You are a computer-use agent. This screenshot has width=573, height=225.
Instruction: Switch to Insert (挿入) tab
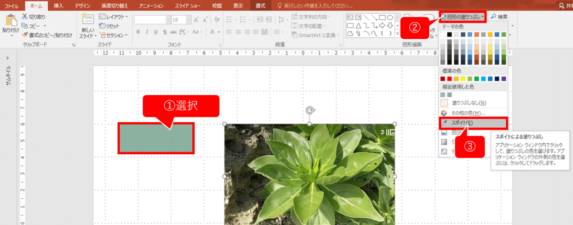point(58,6)
